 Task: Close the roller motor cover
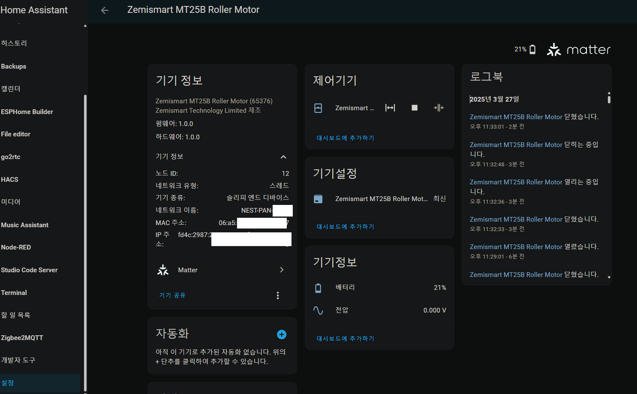pos(439,108)
